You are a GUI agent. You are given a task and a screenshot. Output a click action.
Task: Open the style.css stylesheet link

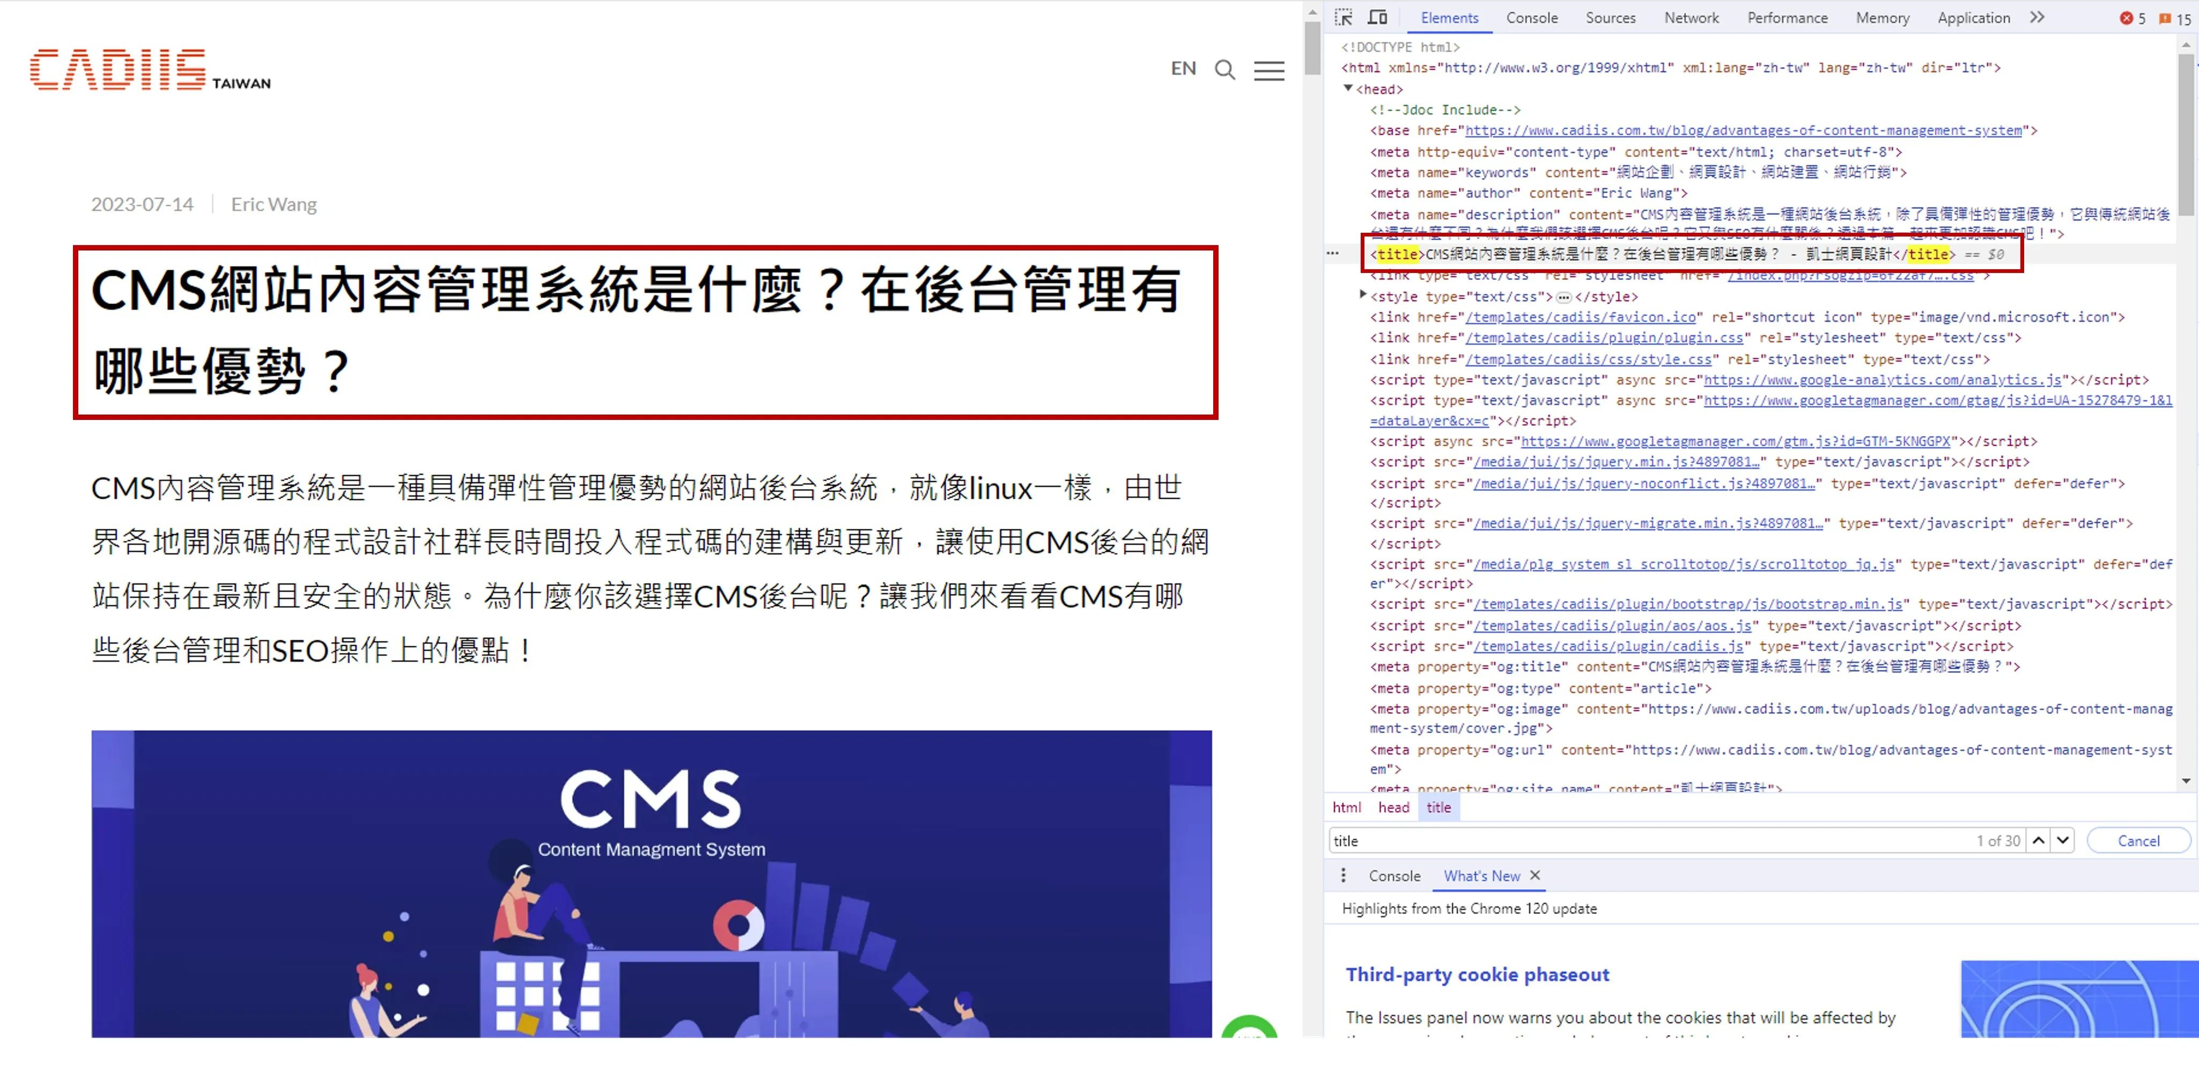[x=1589, y=359]
